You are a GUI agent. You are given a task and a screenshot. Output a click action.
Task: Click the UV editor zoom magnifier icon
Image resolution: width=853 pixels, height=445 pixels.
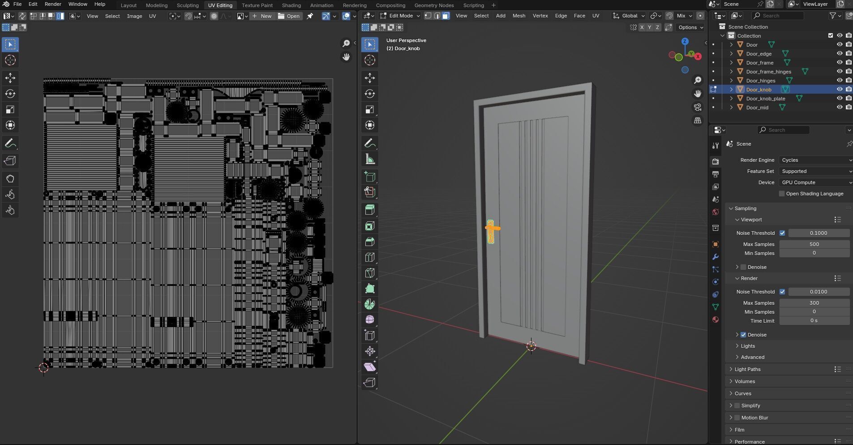click(x=346, y=43)
